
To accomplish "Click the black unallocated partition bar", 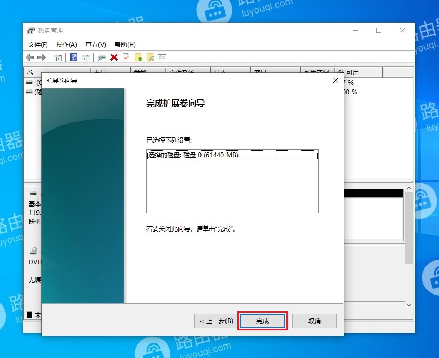I will tap(373, 194).
